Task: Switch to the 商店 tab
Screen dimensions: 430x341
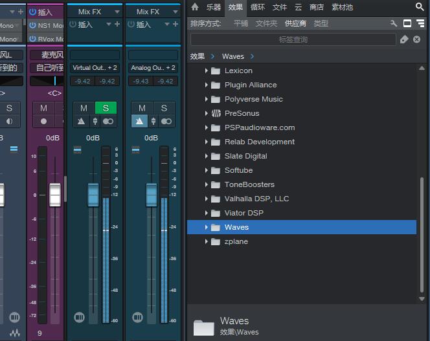Action: pos(317,7)
